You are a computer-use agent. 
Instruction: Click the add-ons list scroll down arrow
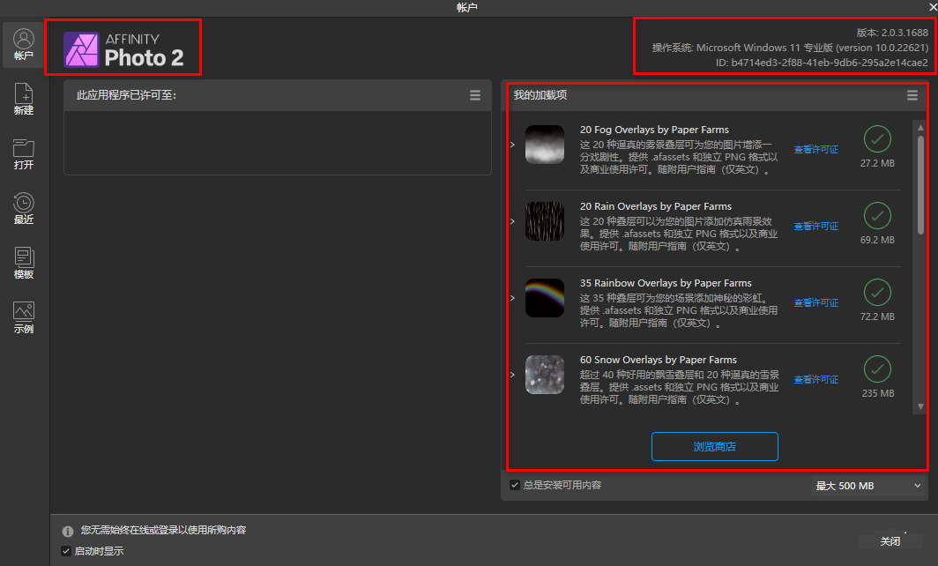(920, 406)
